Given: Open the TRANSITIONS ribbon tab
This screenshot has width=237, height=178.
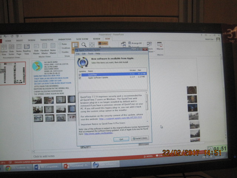Looking at the screenshot, I should tap(47, 40).
